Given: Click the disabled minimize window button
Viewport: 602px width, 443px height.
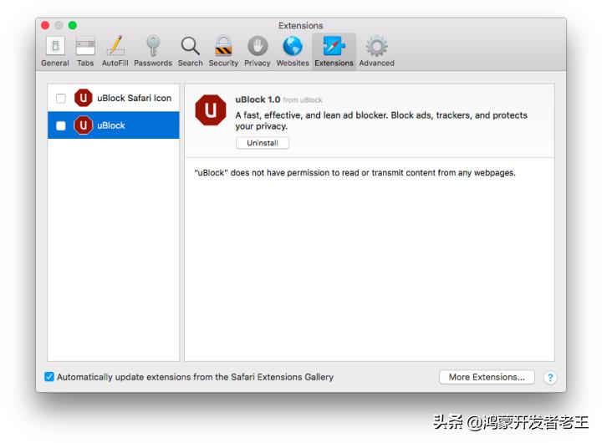Looking at the screenshot, I should coord(59,25).
